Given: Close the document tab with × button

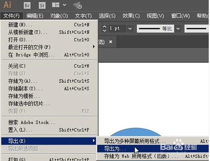Looking at the screenshot, I should tap(111, 42).
